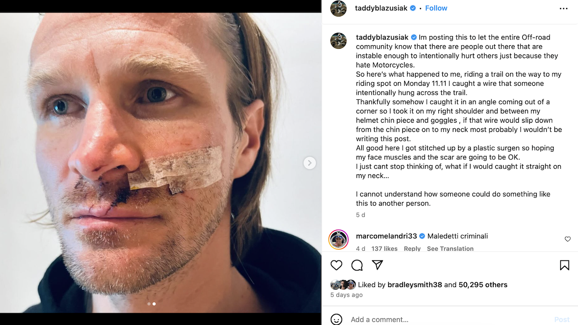Click the verified badge beside taddyblazusiak's header name
The height and width of the screenshot is (325, 578).
tap(412, 8)
